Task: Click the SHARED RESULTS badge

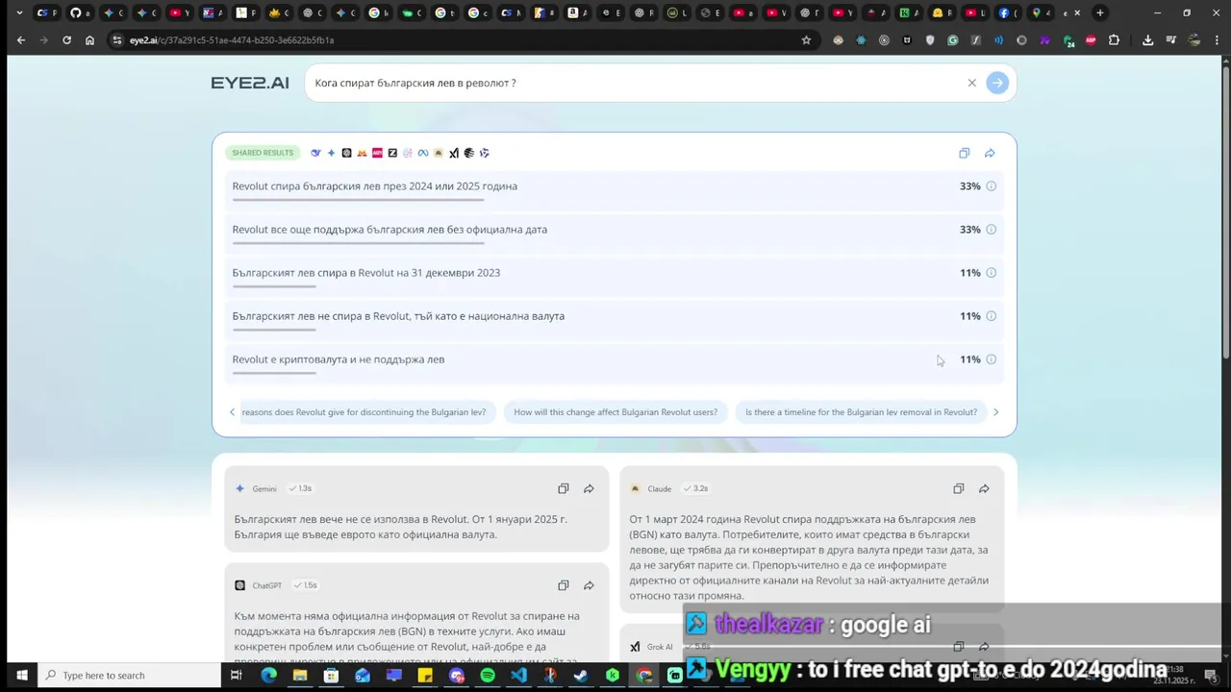Action: pos(263,153)
